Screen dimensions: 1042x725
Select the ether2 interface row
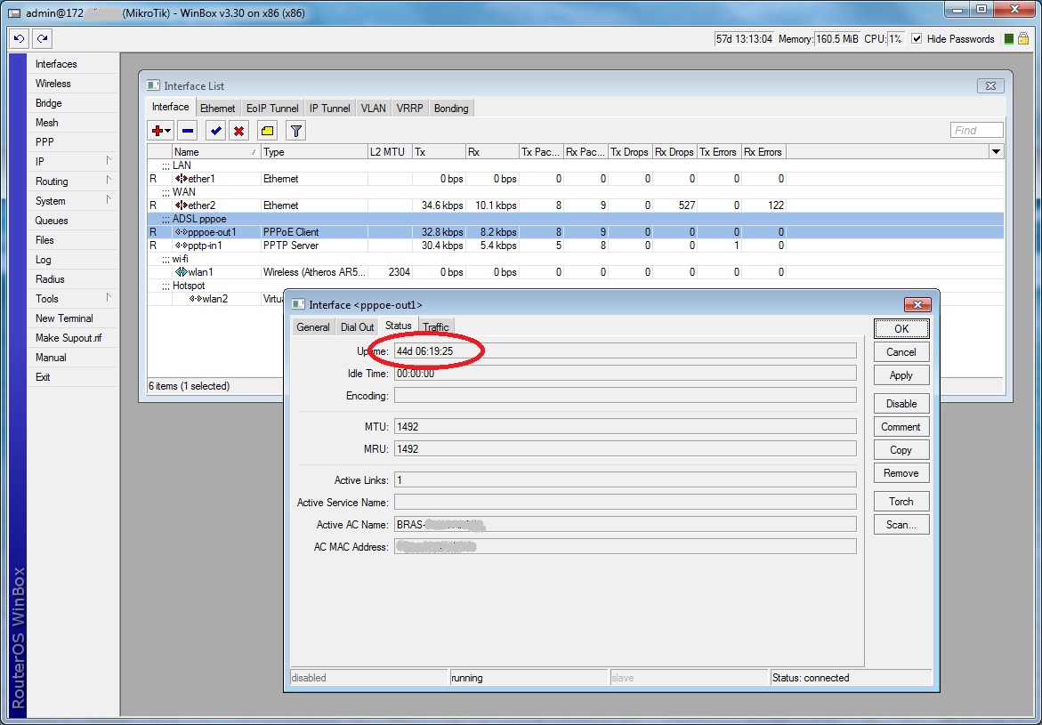[201, 205]
